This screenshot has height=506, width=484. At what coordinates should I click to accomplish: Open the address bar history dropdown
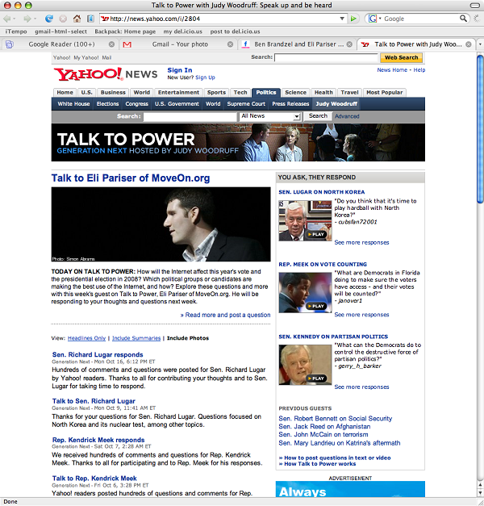(342, 19)
